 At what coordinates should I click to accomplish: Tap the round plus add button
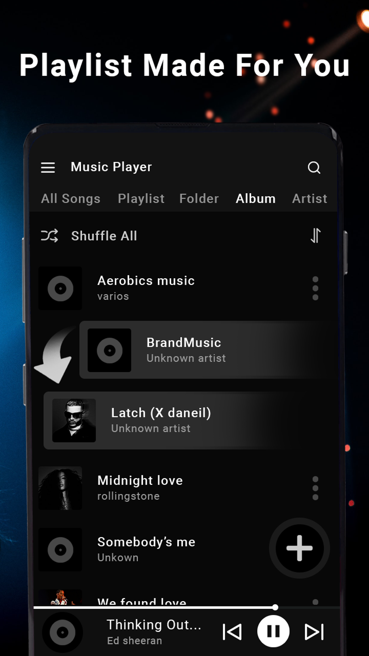[x=299, y=548]
